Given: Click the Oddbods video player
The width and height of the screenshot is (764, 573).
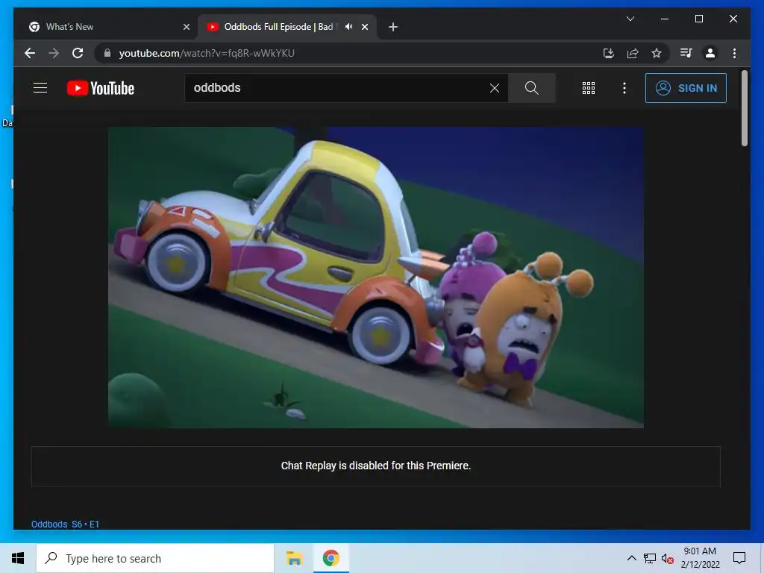Looking at the screenshot, I should (376, 278).
